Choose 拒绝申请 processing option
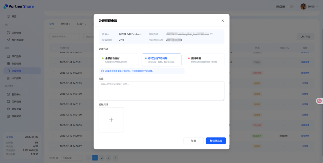The image size is (323, 163). click(204, 60)
